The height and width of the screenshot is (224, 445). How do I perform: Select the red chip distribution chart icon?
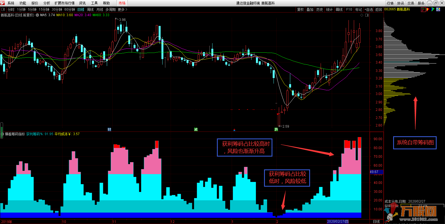pyautogui.click(x=424, y=9)
